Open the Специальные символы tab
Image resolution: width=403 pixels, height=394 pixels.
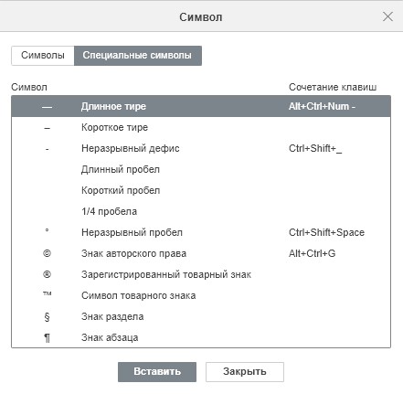click(138, 56)
